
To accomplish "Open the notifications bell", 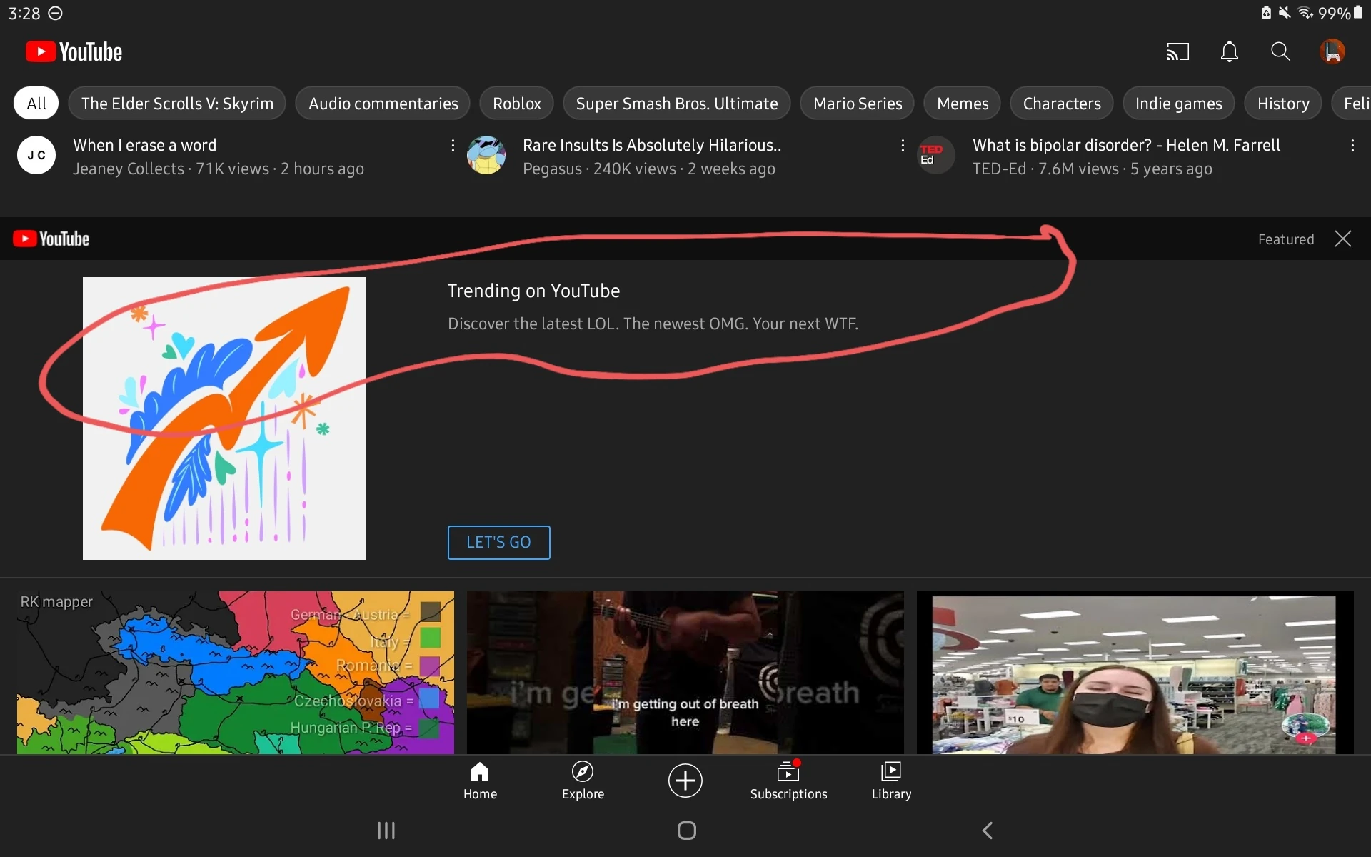I will pyautogui.click(x=1229, y=52).
